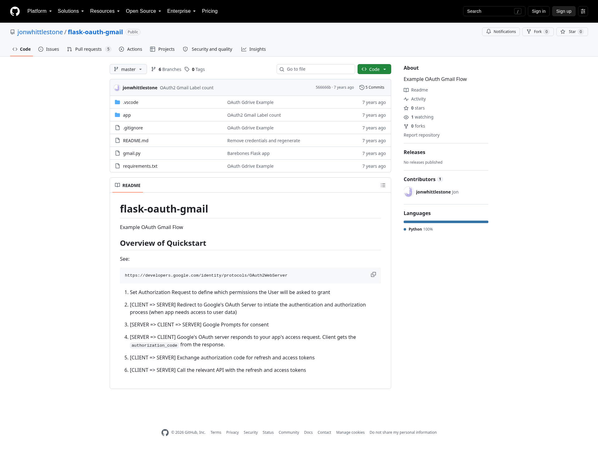598x449 pixels.
Task: Open the gmail.py file
Action: tap(131, 153)
